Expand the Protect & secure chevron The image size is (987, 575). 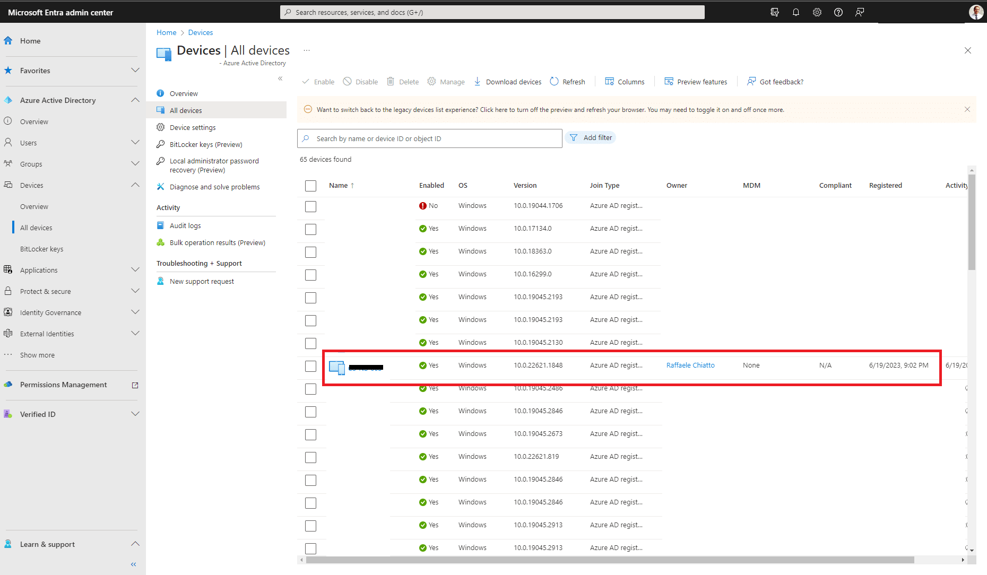135,291
